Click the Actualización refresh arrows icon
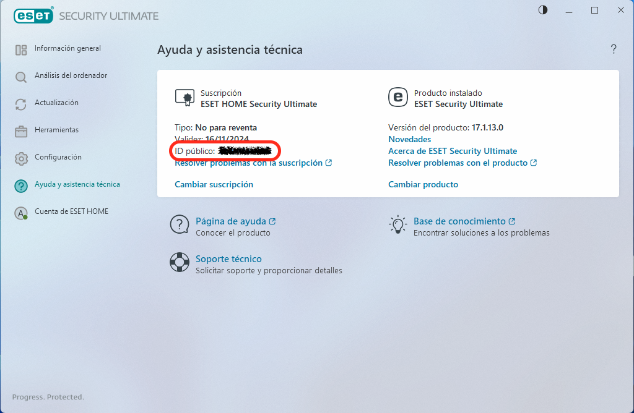Image resolution: width=634 pixels, height=413 pixels. [x=21, y=104]
